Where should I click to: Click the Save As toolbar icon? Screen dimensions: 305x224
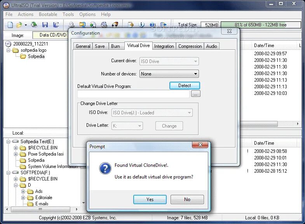tap(56, 25)
